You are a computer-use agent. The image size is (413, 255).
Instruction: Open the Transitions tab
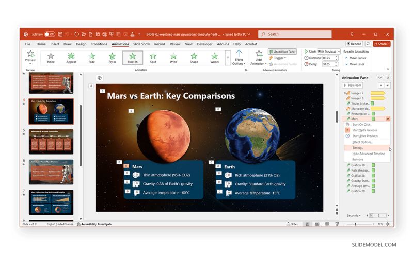[99, 44]
